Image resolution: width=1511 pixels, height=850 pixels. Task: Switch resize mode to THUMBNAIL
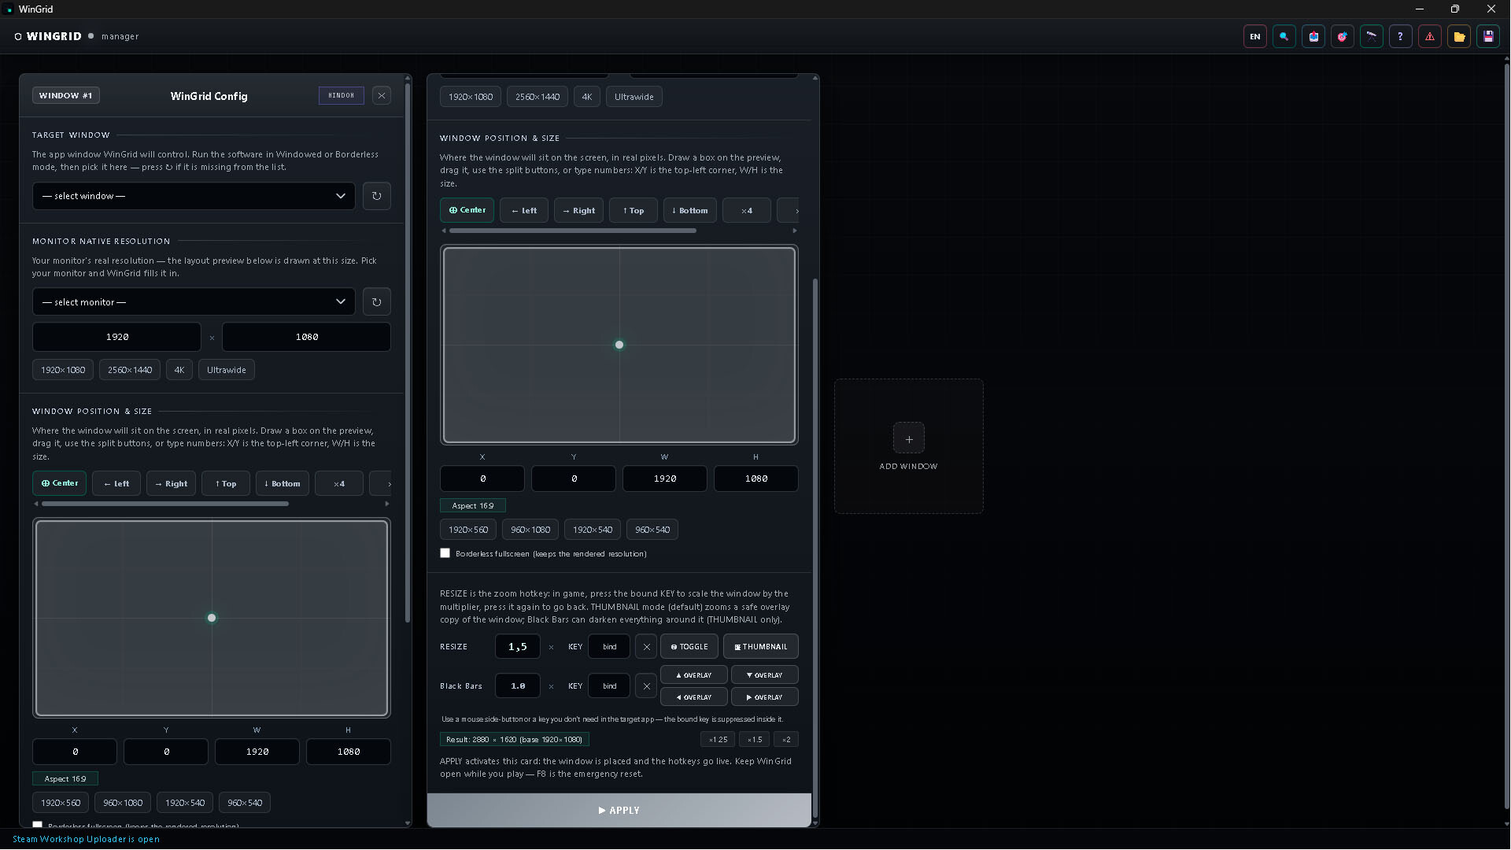pyautogui.click(x=760, y=647)
